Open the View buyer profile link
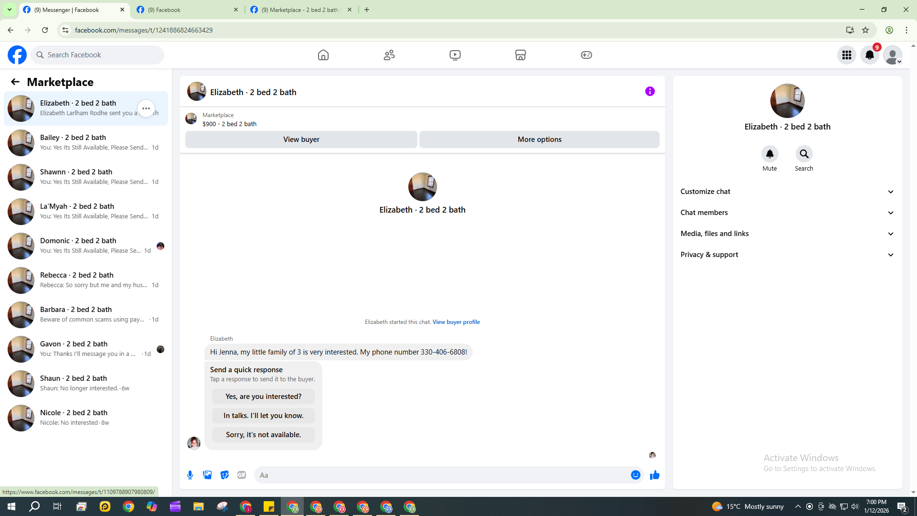The height and width of the screenshot is (516, 917). pos(456,322)
